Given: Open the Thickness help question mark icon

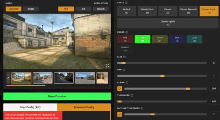Looking at the screenshot, I should pyautogui.click(x=132, y=95).
